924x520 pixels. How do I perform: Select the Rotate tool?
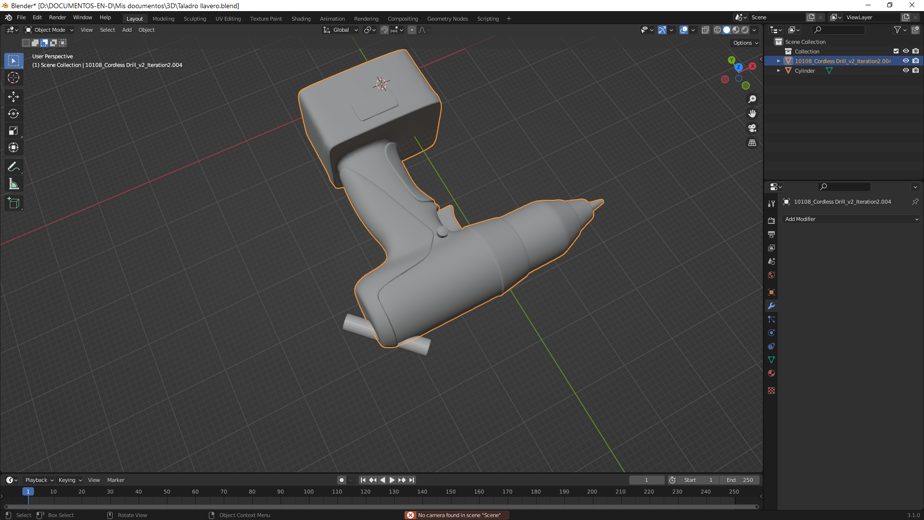pos(13,114)
